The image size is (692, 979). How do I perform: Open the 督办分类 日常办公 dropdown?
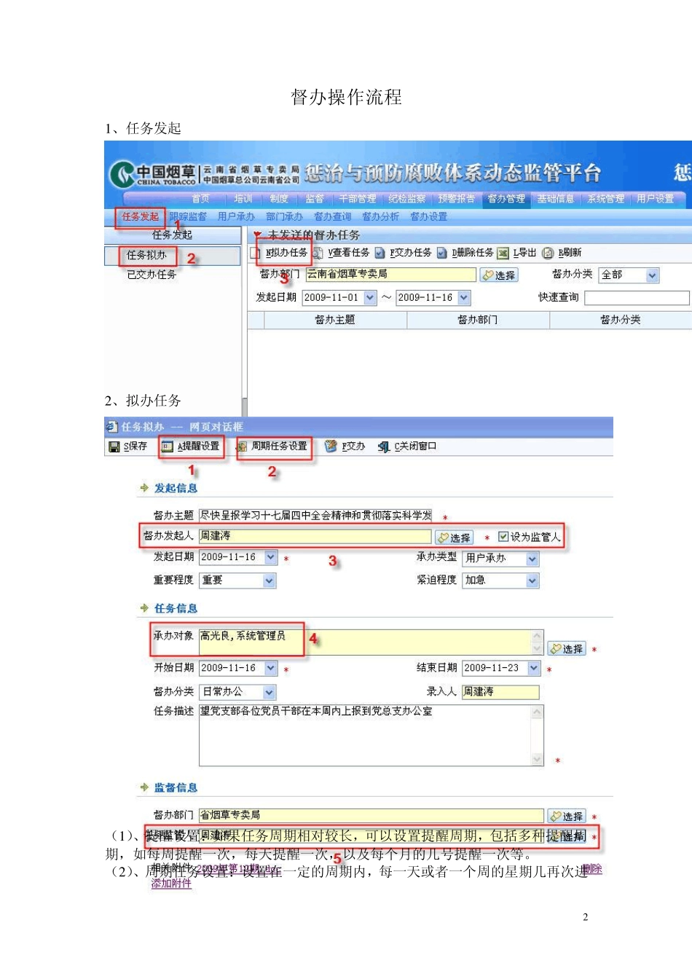coord(270,692)
